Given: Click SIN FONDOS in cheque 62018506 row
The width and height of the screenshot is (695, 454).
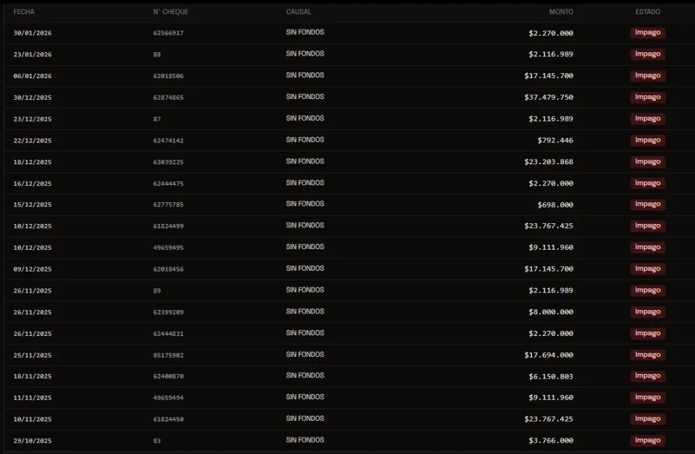Looking at the screenshot, I should coord(305,75).
